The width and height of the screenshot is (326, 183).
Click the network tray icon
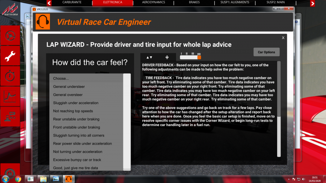[299, 179]
